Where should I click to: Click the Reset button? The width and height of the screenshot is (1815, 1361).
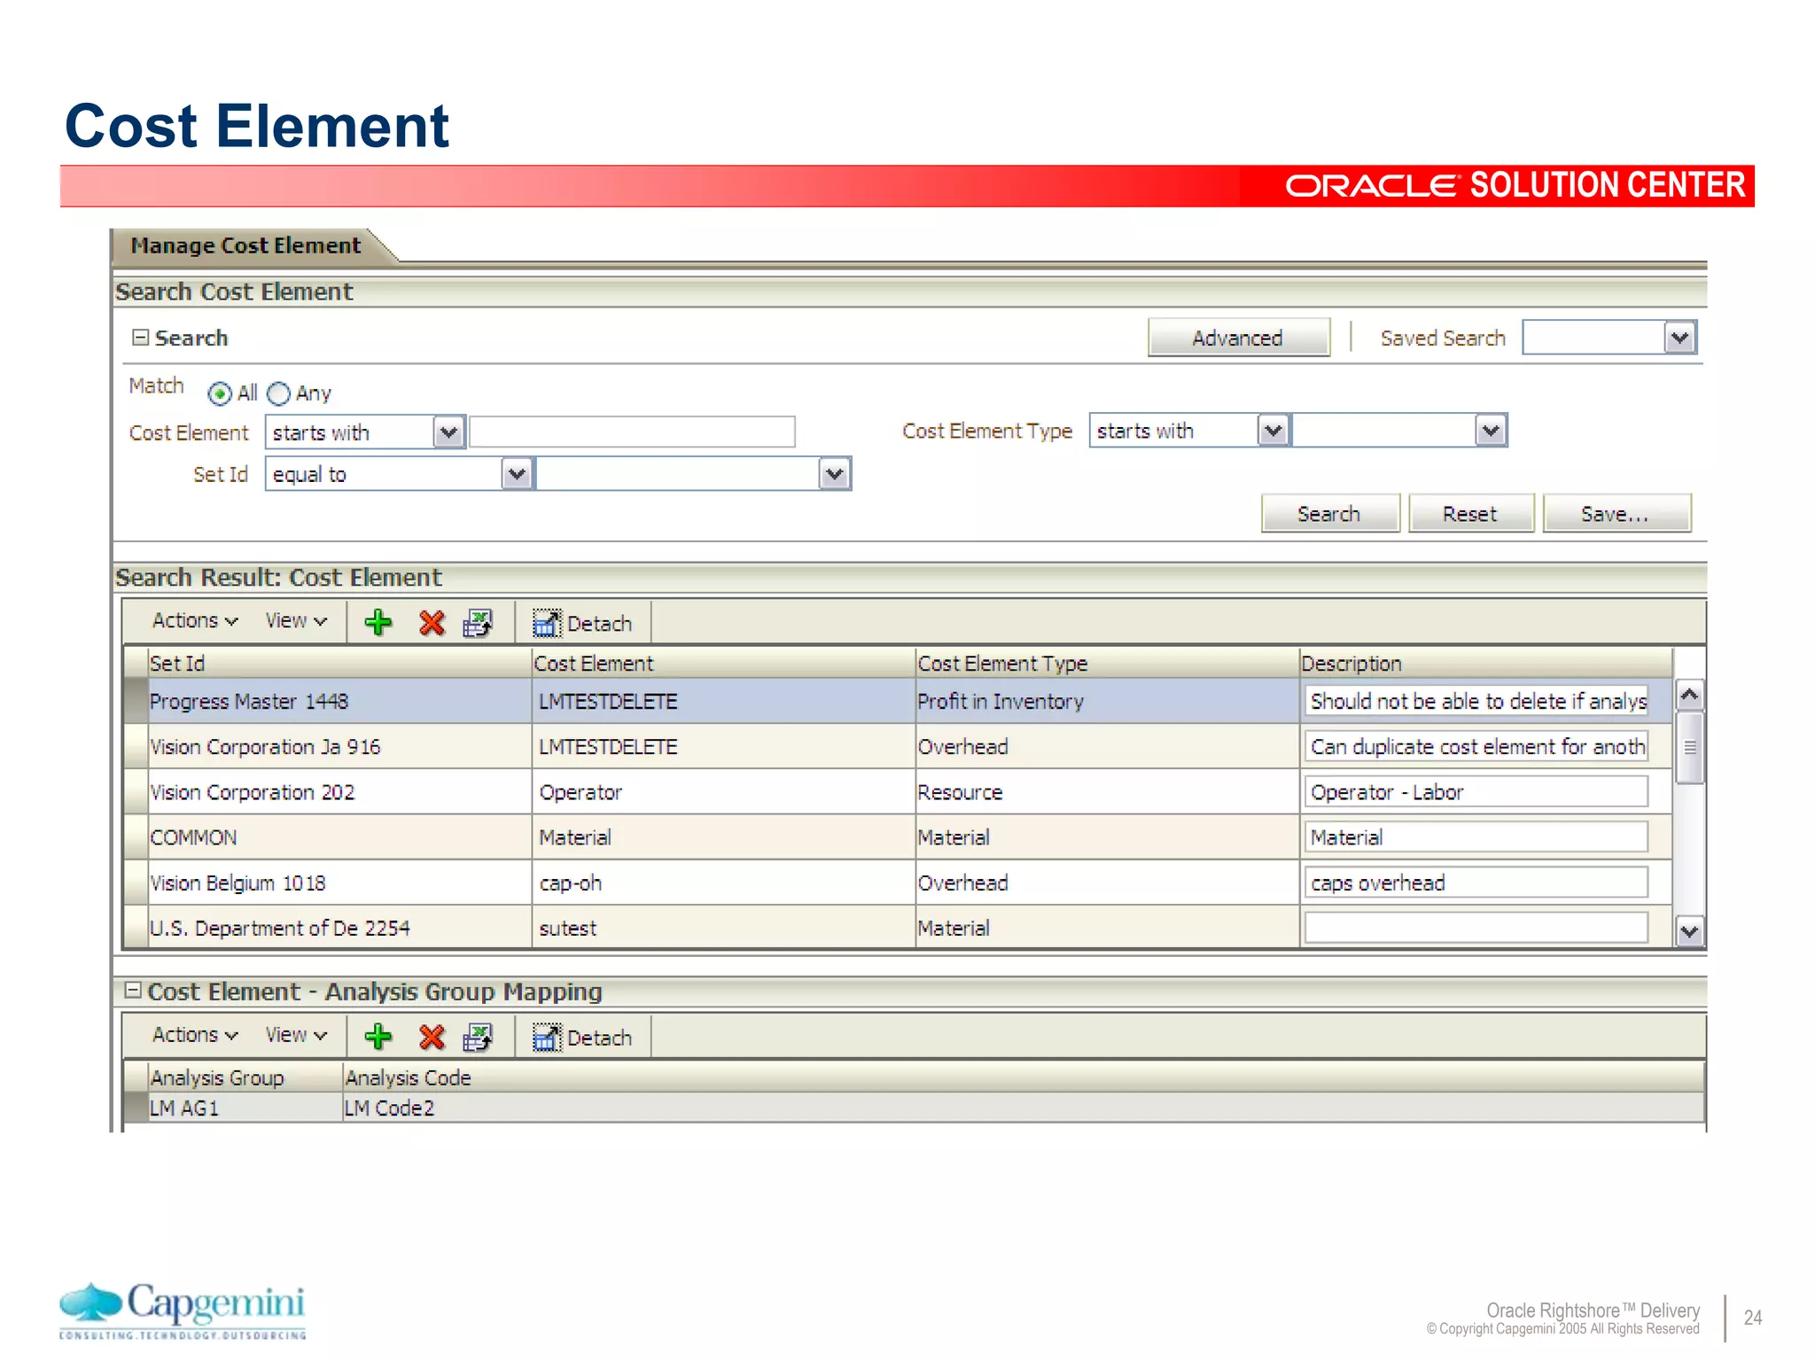pos(1470,514)
